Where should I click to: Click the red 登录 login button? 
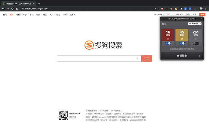(x=202, y=15)
